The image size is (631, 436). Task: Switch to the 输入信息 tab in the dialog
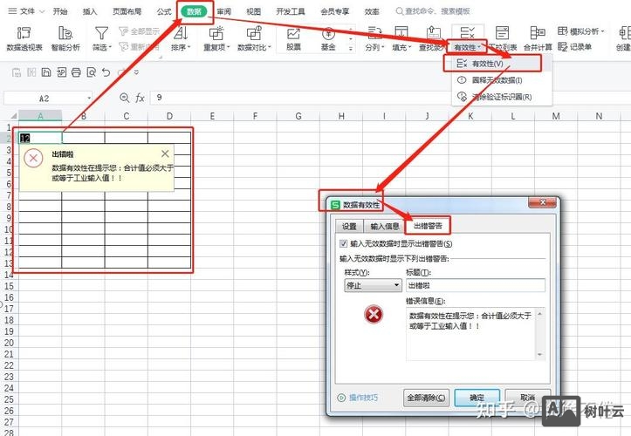pyautogui.click(x=384, y=226)
